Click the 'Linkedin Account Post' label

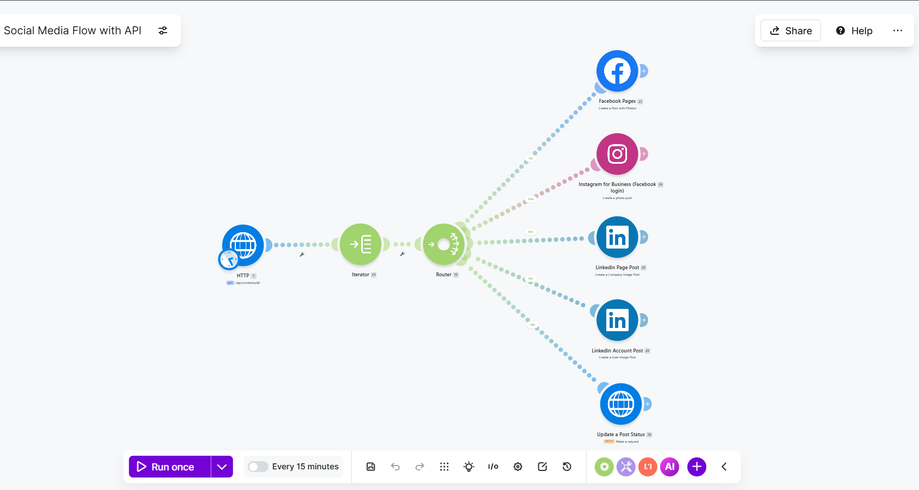(617, 351)
